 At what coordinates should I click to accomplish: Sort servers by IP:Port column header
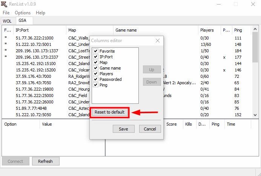[40, 30]
